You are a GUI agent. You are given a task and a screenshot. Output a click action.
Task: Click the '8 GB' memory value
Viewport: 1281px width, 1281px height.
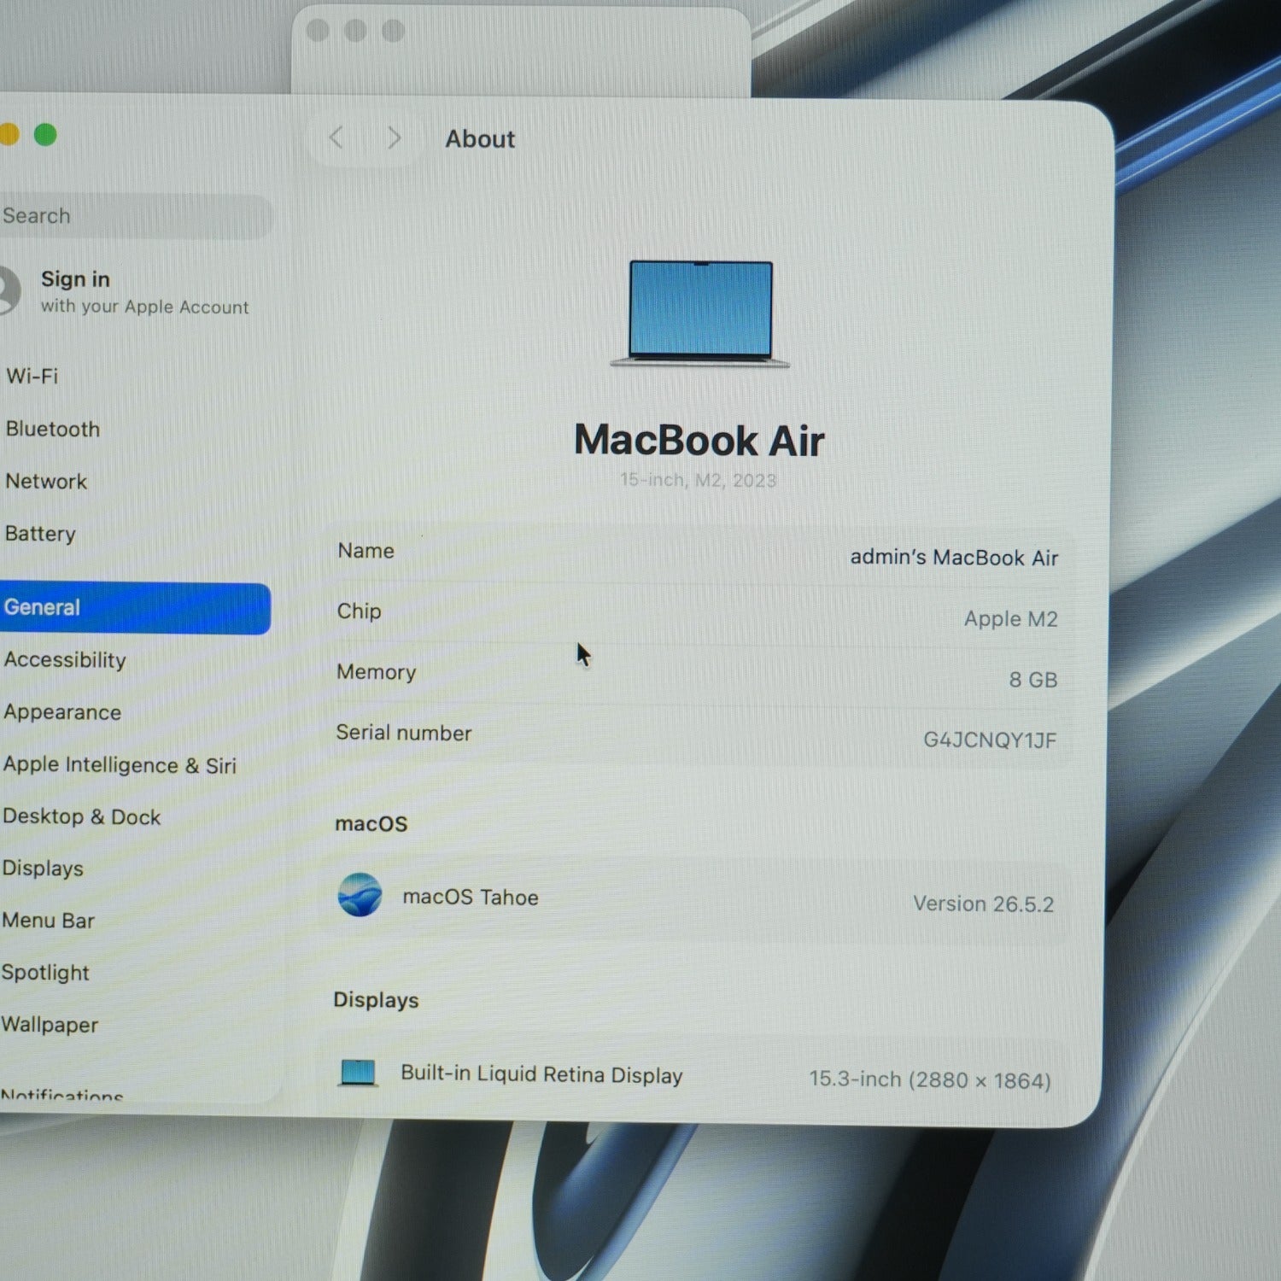point(1033,680)
